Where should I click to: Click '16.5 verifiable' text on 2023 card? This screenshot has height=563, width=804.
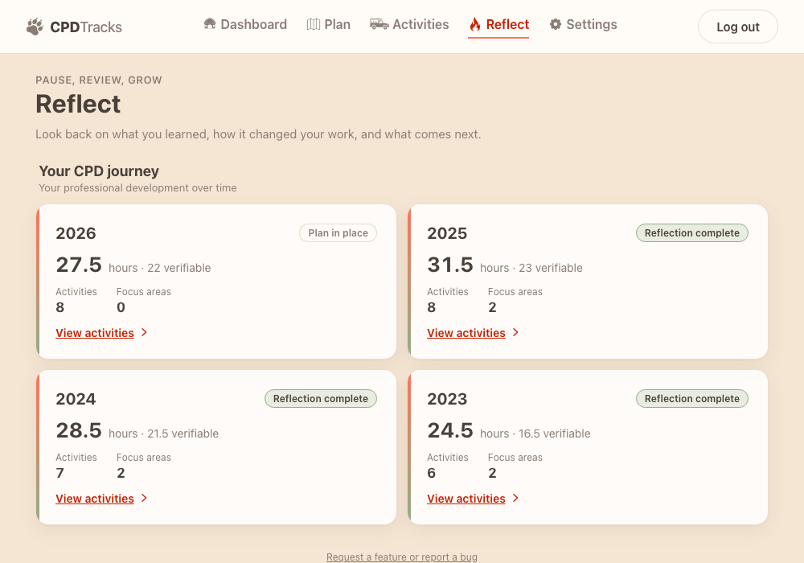coord(554,434)
